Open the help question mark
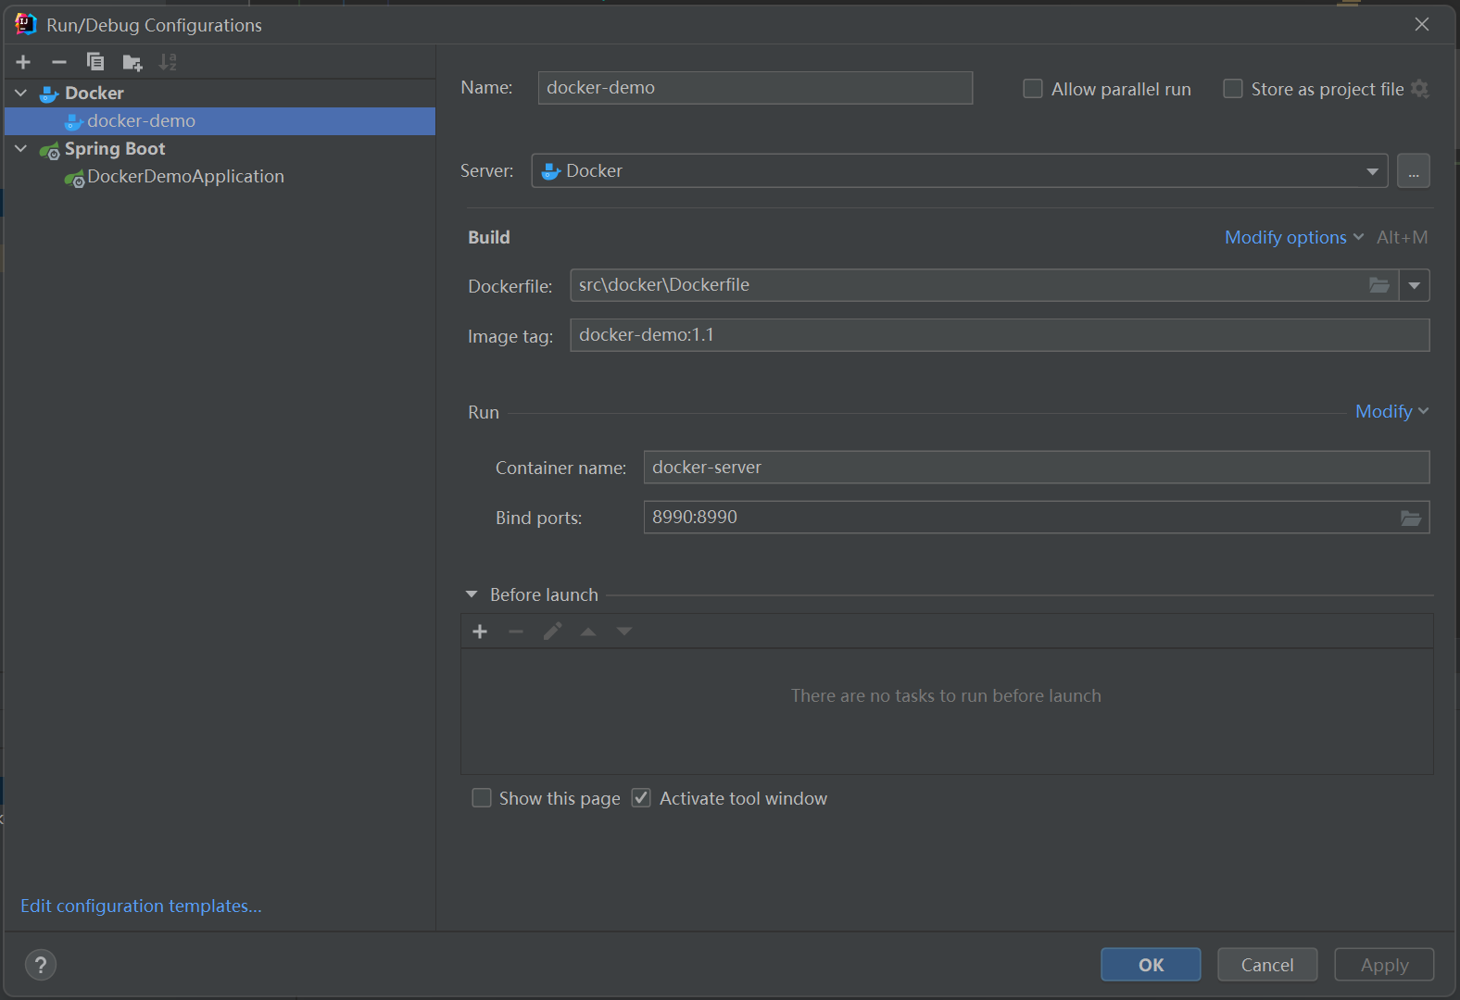Image resolution: width=1460 pixels, height=1000 pixels. pos(41,965)
